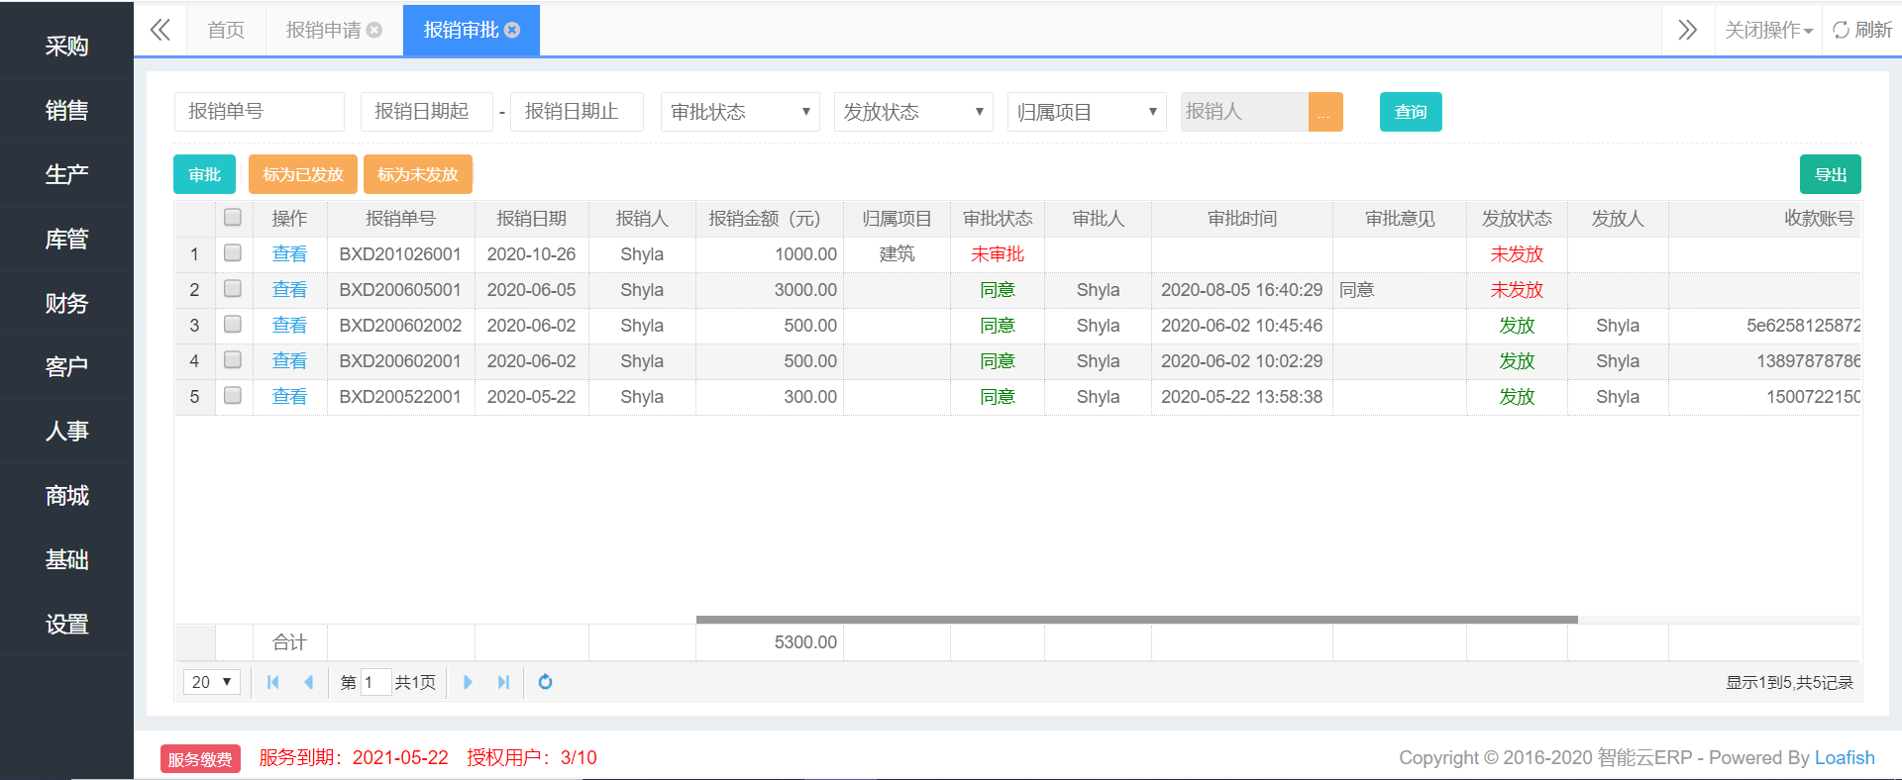Click the 未审批 status in row 1

pyautogui.click(x=998, y=254)
